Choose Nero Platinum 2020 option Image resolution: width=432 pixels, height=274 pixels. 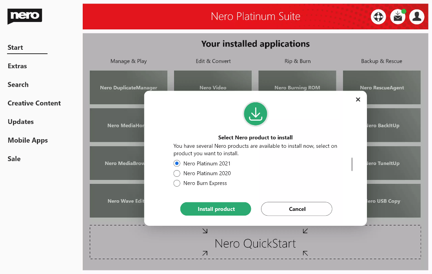pos(177,173)
